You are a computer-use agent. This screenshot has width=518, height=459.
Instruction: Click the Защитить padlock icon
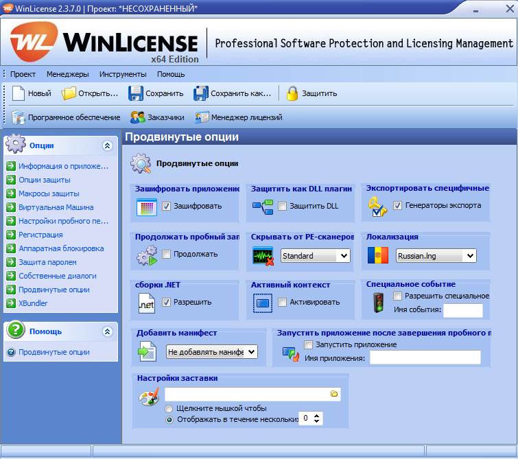click(292, 93)
